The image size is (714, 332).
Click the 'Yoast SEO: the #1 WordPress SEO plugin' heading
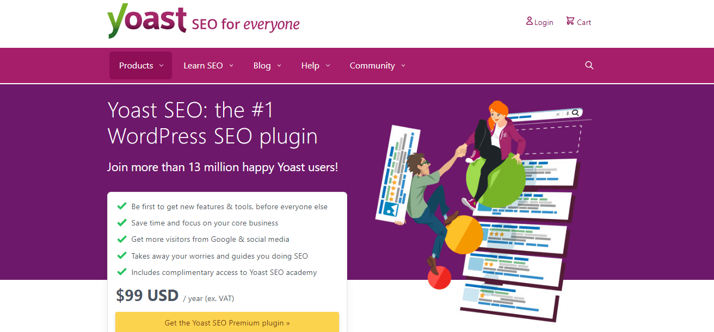click(212, 123)
